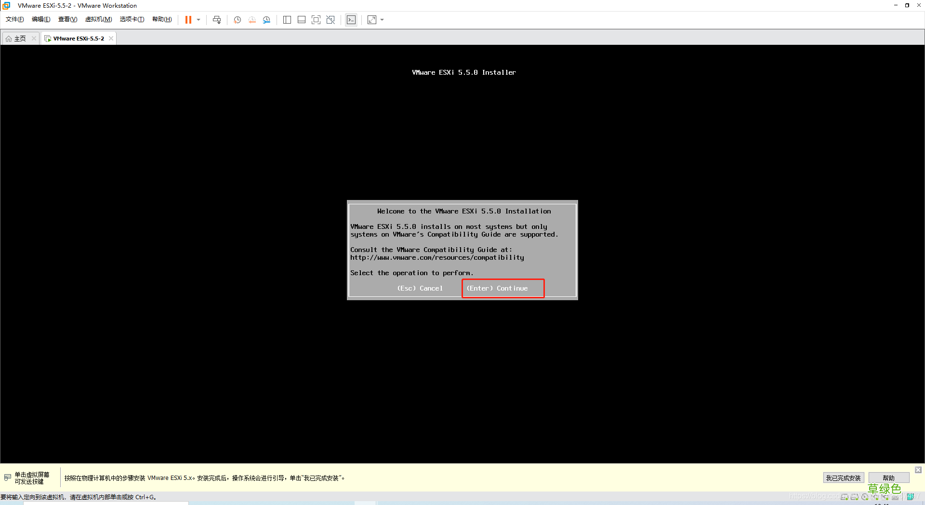Open the 编辑(E) menu
This screenshot has width=925, height=505.
click(41, 19)
